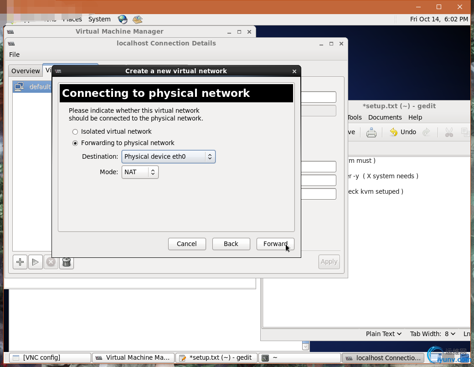
Task: Click the scrollbar down arrow near taskbar
Action: pos(305,347)
